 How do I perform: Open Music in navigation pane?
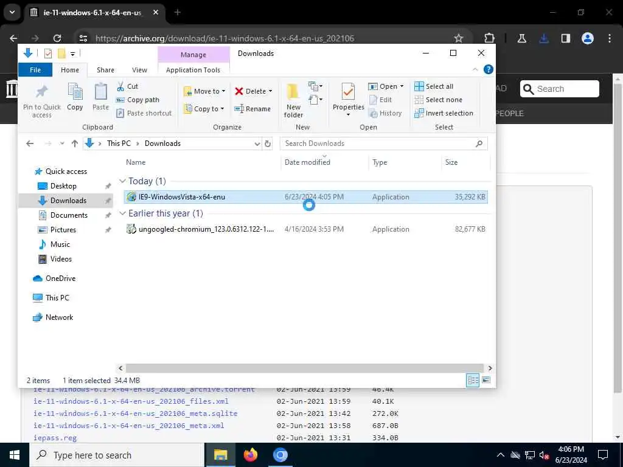coord(60,244)
